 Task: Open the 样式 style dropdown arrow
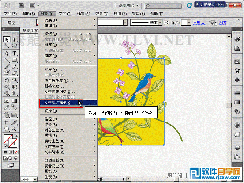pyautogui.click(x=189, y=23)
